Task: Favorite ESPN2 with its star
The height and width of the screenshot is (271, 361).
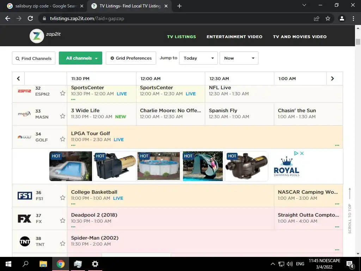Action: tap(63, 93)
